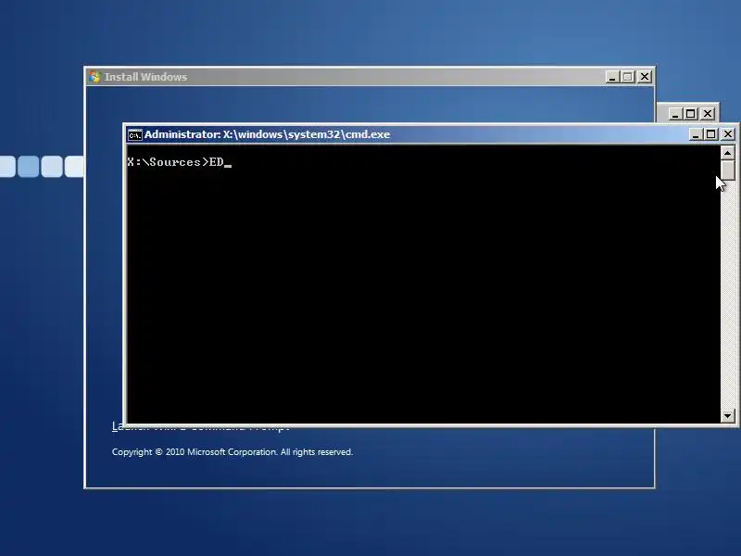
Task: Maximize the partially hidden background window
Action: (690, 114)
